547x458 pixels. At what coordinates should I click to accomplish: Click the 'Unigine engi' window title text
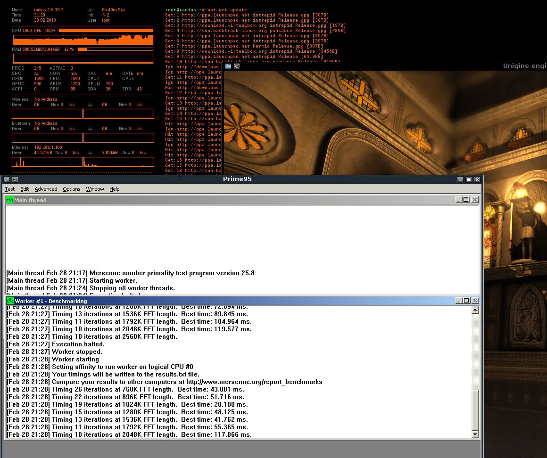(525, 66)
